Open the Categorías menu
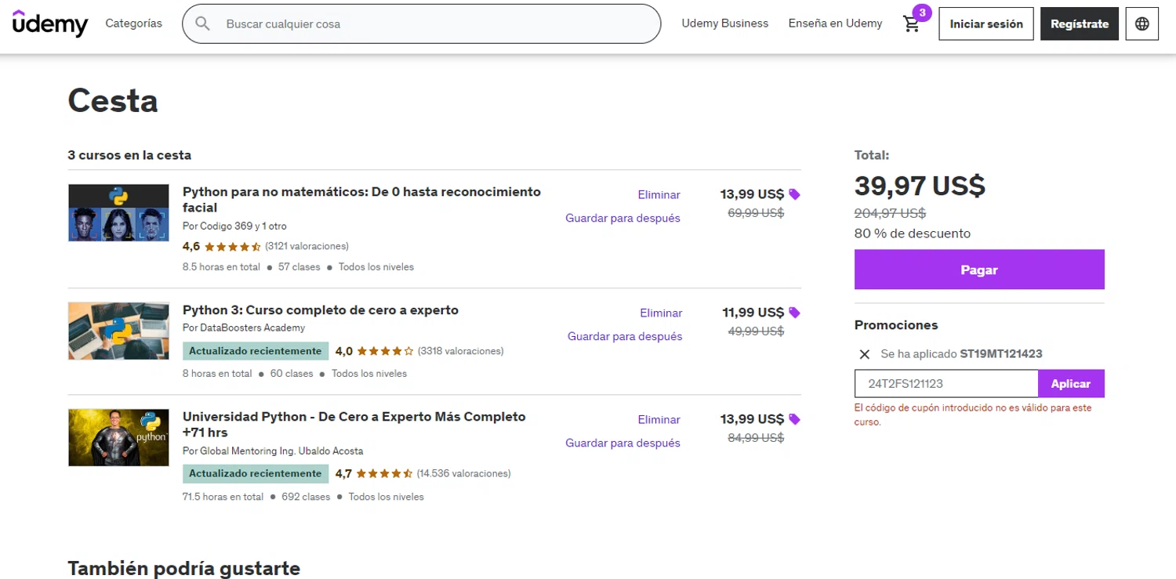 click(x=134, y=24)
